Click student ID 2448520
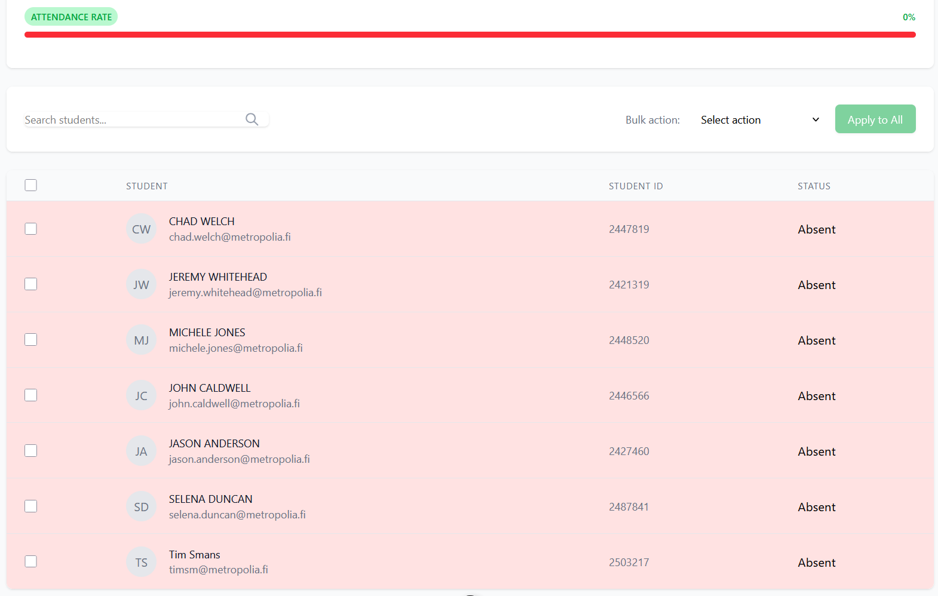 click(x=629, y=340)
